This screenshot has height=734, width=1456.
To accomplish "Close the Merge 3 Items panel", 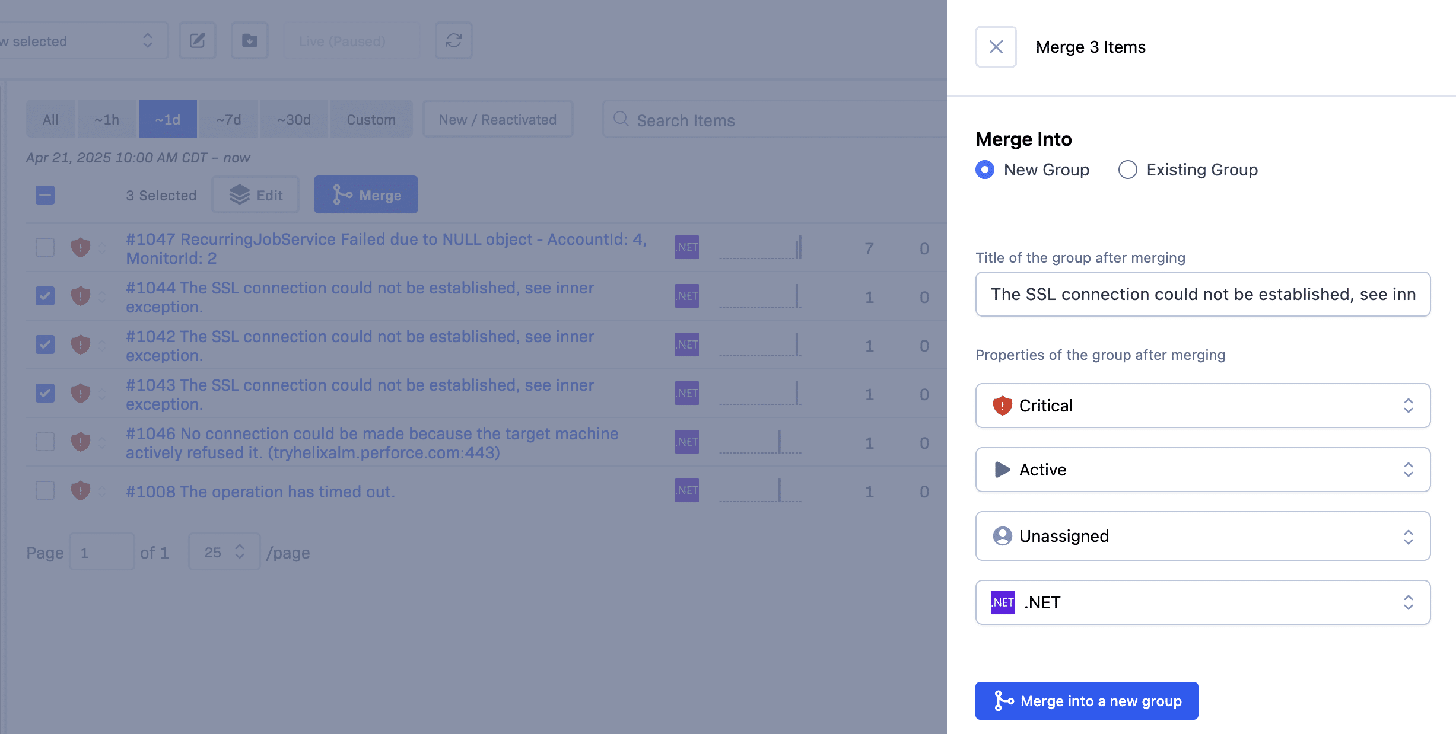I will pyautogui.click(x=996, y=47).
